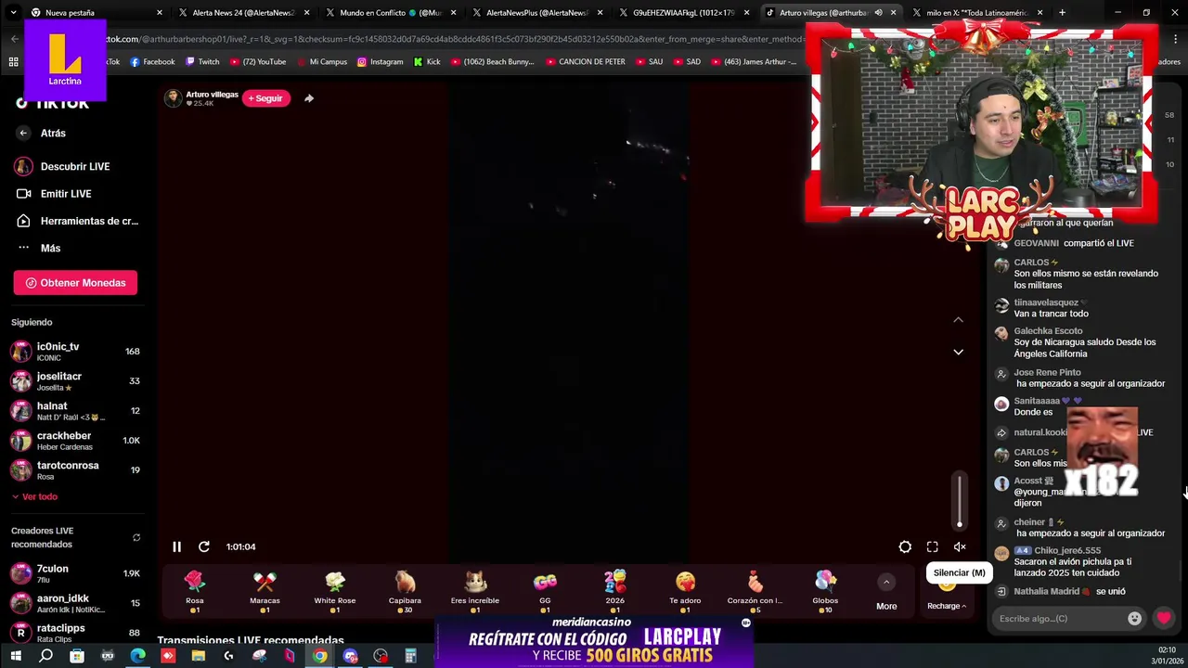The height and width of the screenshot is (668, 1188).
Task: Switch to G9uEHEZWIAAFkgL image tab
Action: tap(683, 13)
